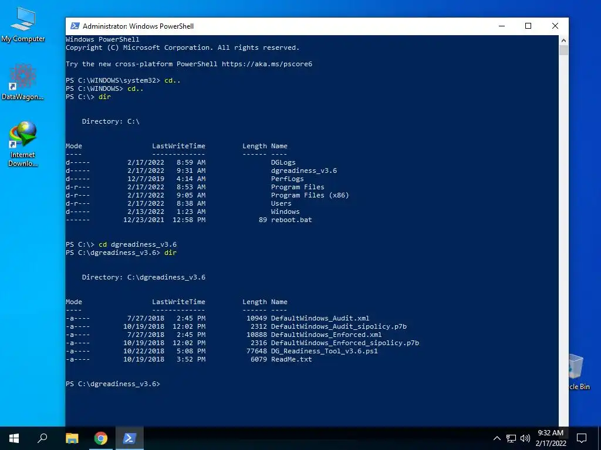
Task: Click the dgreadiness_v3.6 folder name in listing
Action: tap(304, 171)
